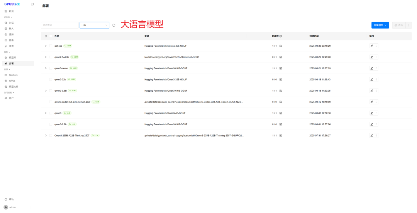Check the Qwen3-235B-A22B-Thinking-2507 row checkbox
The image size is (417, 213).
(51, 135)
